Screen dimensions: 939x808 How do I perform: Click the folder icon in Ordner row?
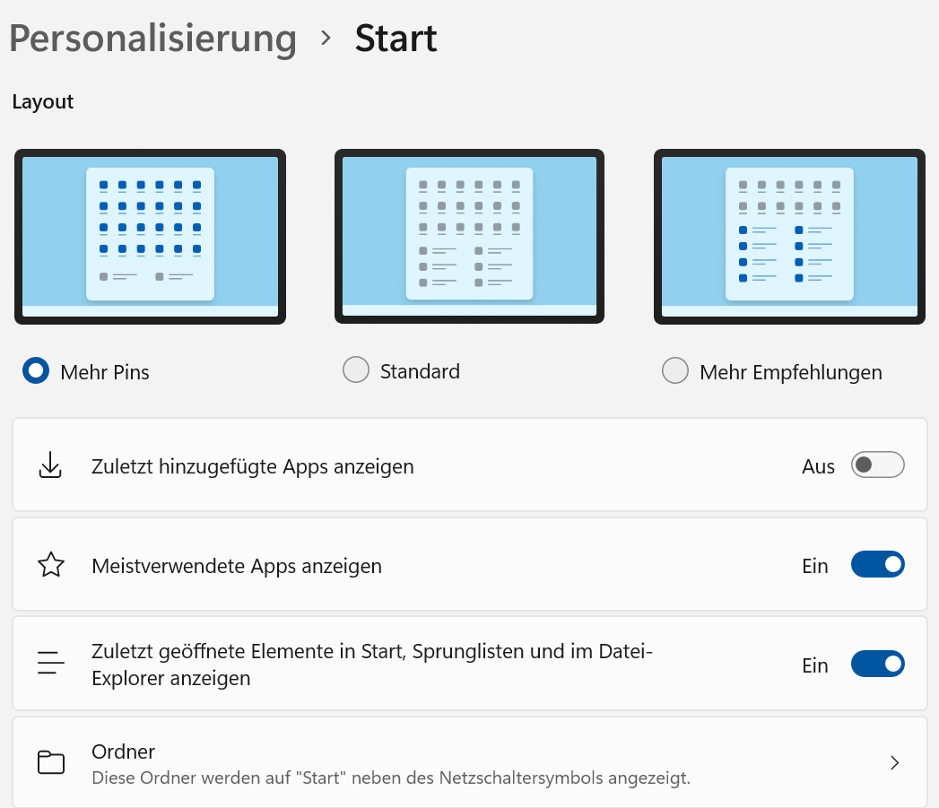[51, 762]
